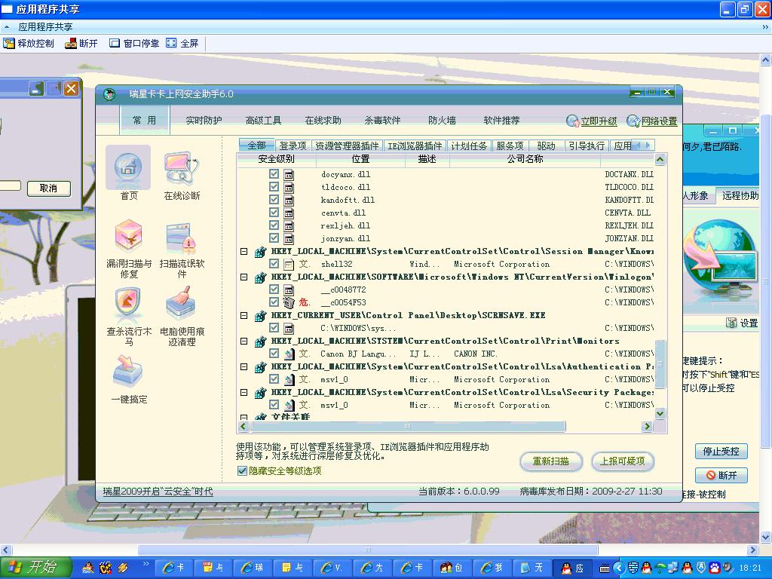Click the icon beside Canon BJ Langu... entry
The image size is (772, 579).
(289, 354)
